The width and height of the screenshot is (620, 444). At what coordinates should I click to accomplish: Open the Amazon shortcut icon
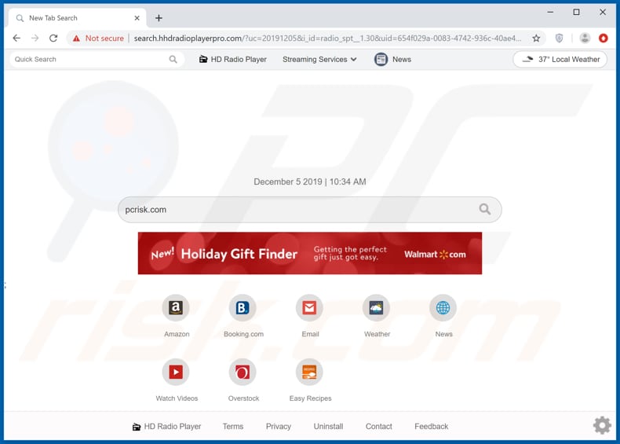pyautogui.click(x=176, y=308)
